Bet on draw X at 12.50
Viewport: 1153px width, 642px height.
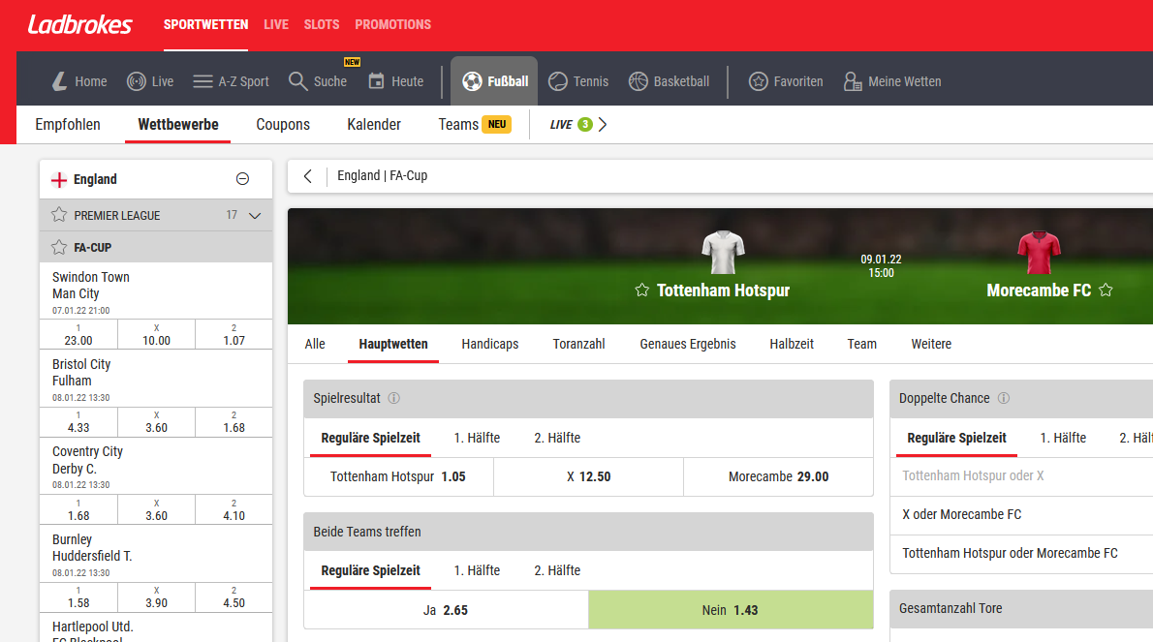click(x=588, y=476)
